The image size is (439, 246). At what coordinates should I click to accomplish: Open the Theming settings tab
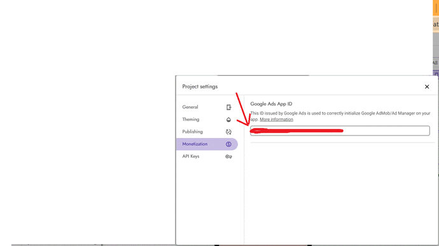pyautogui.click(x=207, y=120)
